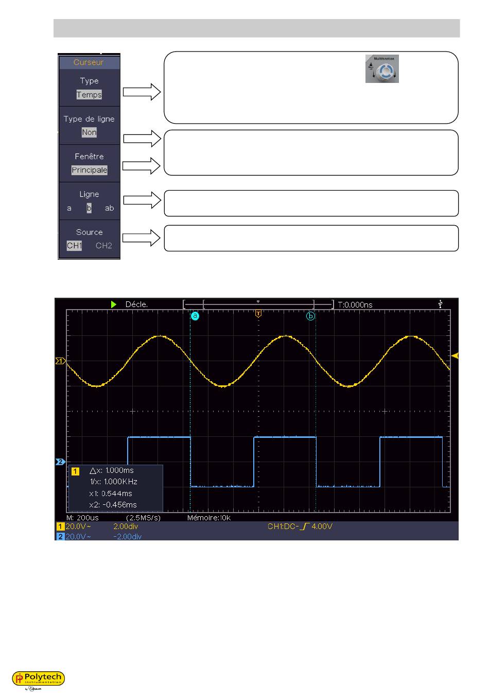Click the green run triangle icon
Viewport: 489px width, 697px height.
pos(114,304)
